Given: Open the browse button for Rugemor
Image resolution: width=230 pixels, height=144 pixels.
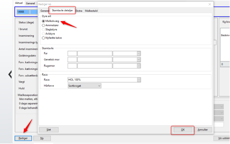Looking at the screenshot, I should (x=139, y=66).
